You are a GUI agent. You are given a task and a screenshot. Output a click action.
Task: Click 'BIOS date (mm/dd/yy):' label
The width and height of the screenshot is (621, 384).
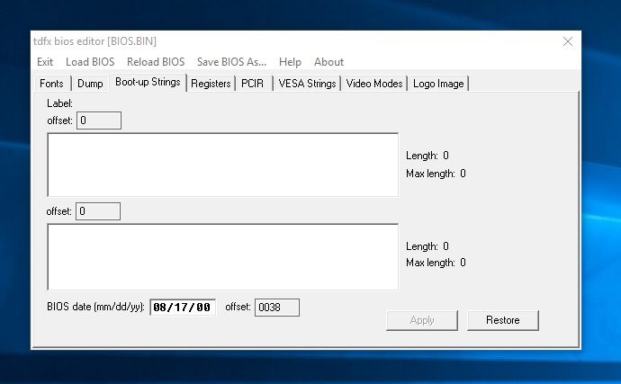tap(95, 307)
